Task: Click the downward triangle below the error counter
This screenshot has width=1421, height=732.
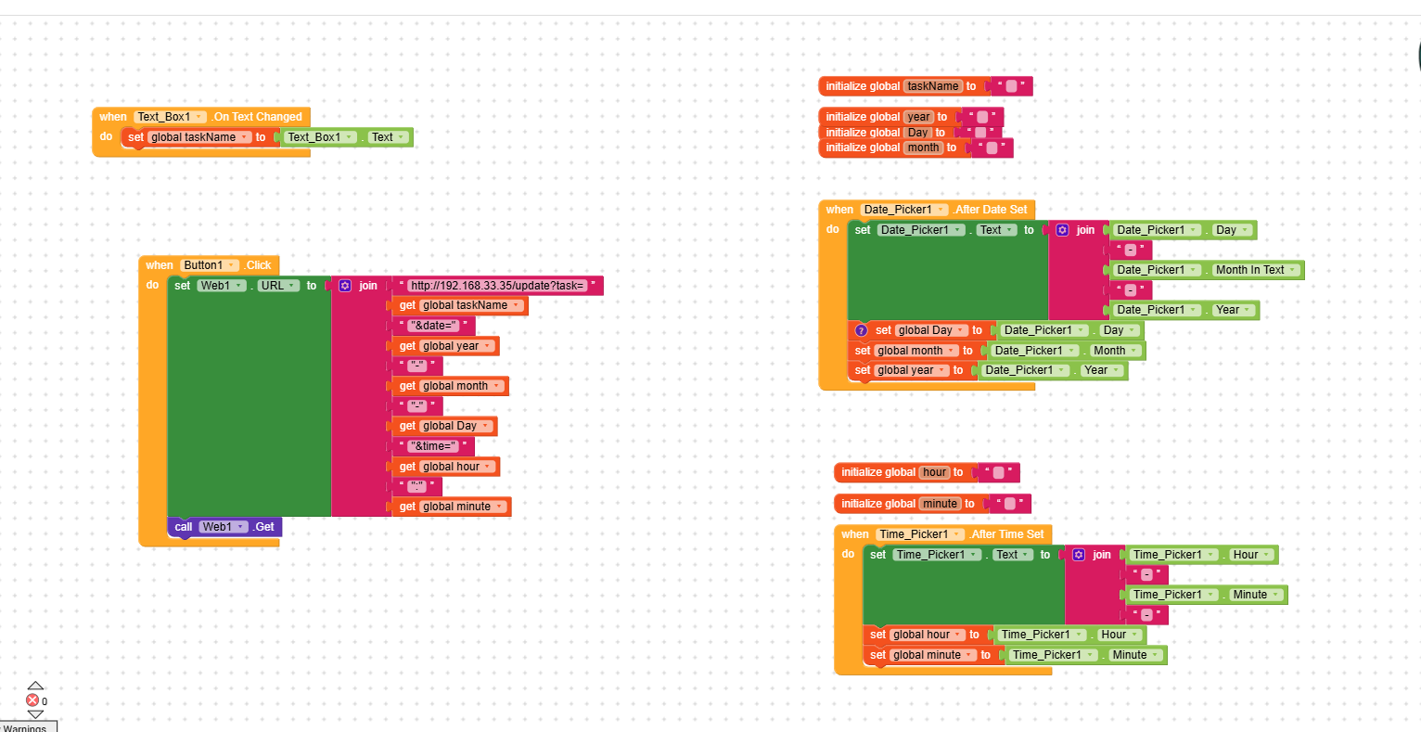Action: 34,715
